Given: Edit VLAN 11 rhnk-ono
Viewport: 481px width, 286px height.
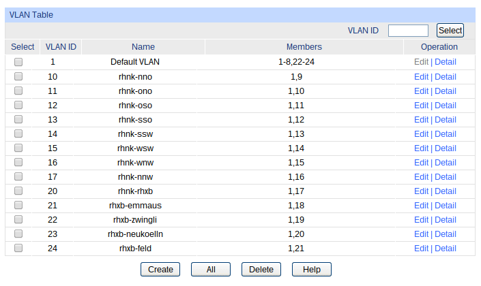Looking at the screenshot, I should click(x=421, y=91).
